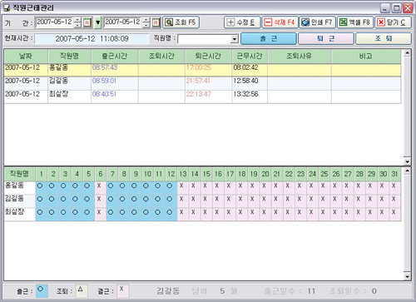Click the 근무시간 column header
Image resolution: width=416 pixels, height=302 pixels.
[250, 57]
